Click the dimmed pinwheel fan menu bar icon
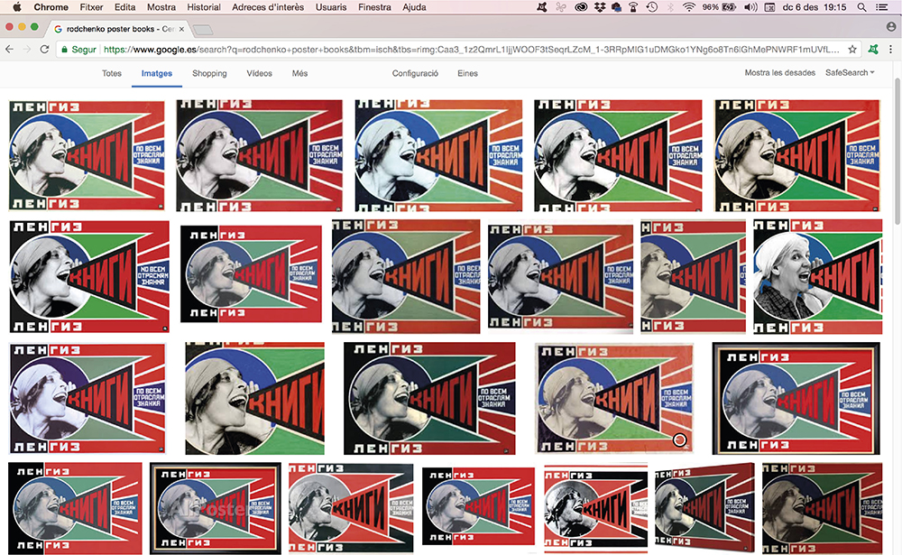902x555 pixels. [561, 7]
